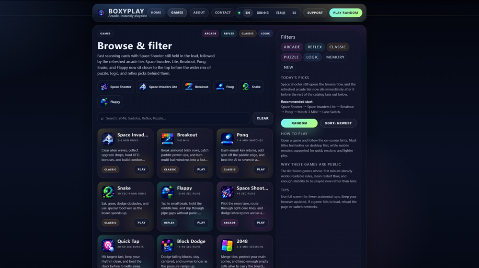Image resolution: width=479 pixels, height=268 pixels.
Task: Click the Space Invaders Lite chip icon
Action: [x=143, y=87]
